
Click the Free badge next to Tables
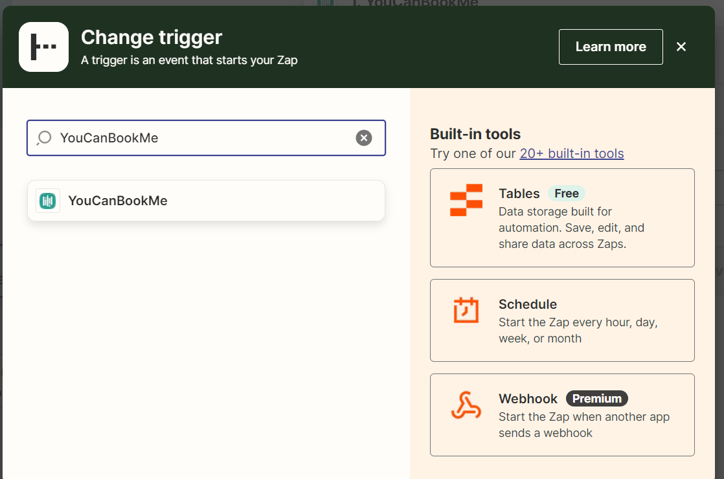566,193
